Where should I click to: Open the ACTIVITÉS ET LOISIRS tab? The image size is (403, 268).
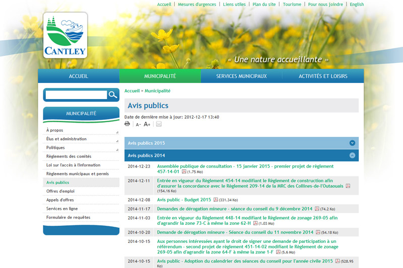coord(323,76)
